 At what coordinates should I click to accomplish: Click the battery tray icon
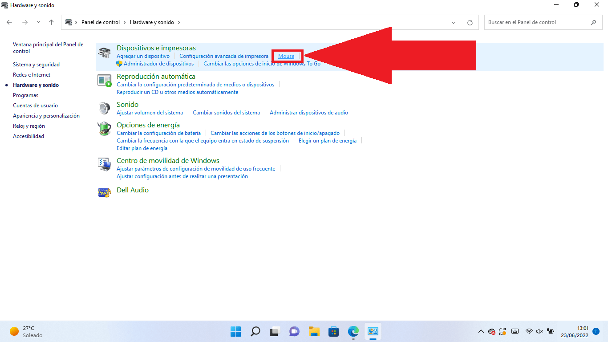click(x=551, y=331)
